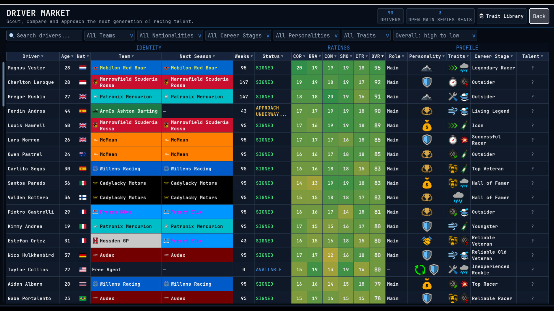Click Carlito Segas's gold coins trait icon
The height and width of the screenshot is (311, 554).
point(453,169)
